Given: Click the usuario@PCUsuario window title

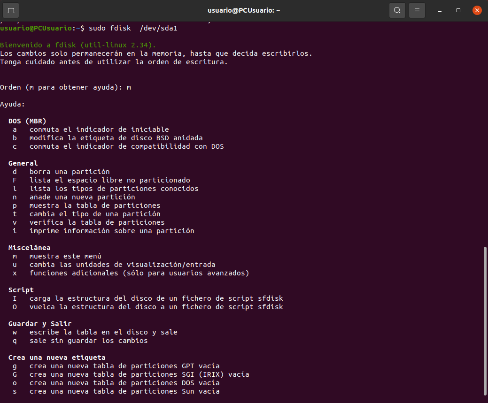Looking at the screenshot, I should click(244, 10).
